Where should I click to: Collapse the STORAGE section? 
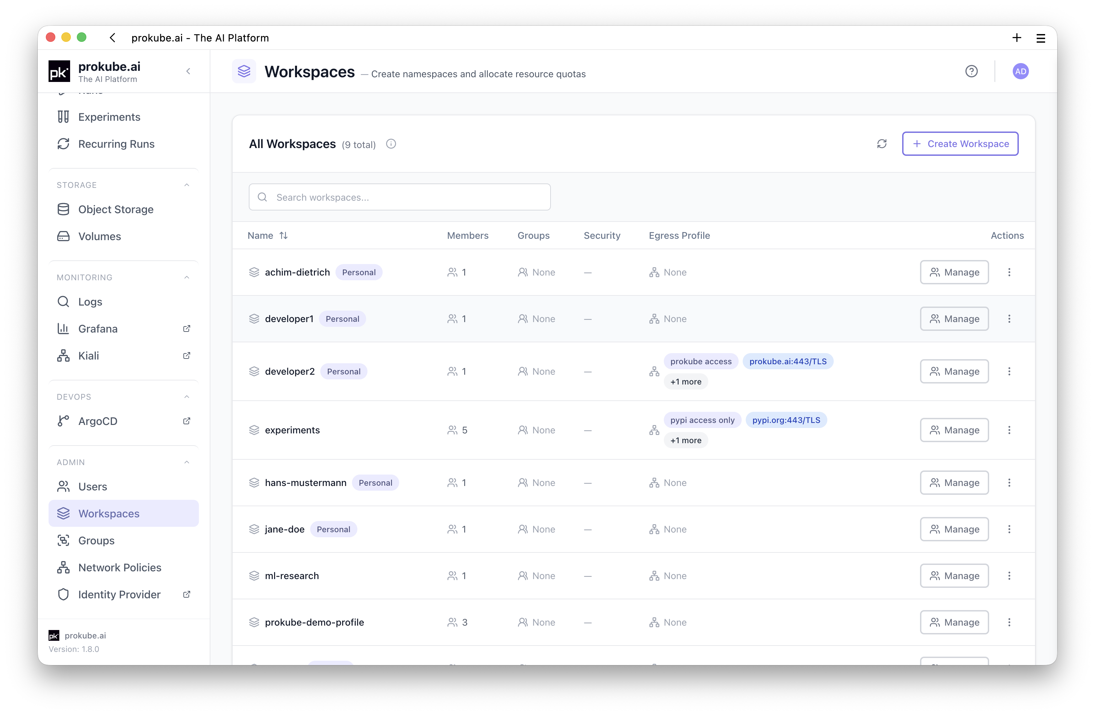coord(187,185)
